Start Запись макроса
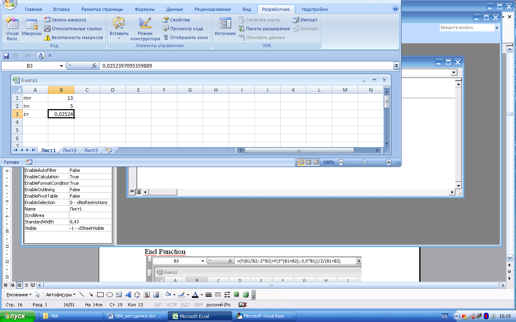The image size is (516, 322). click(65, 20)
